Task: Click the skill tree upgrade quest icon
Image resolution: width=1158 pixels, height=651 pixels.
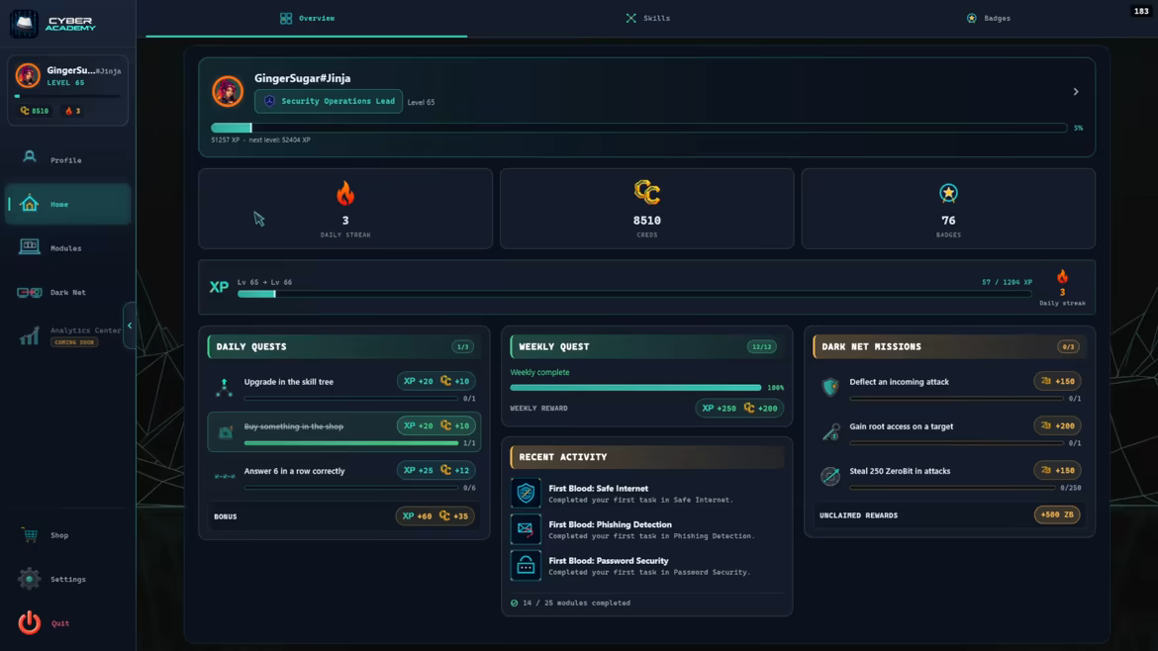Action: [225, 387]
